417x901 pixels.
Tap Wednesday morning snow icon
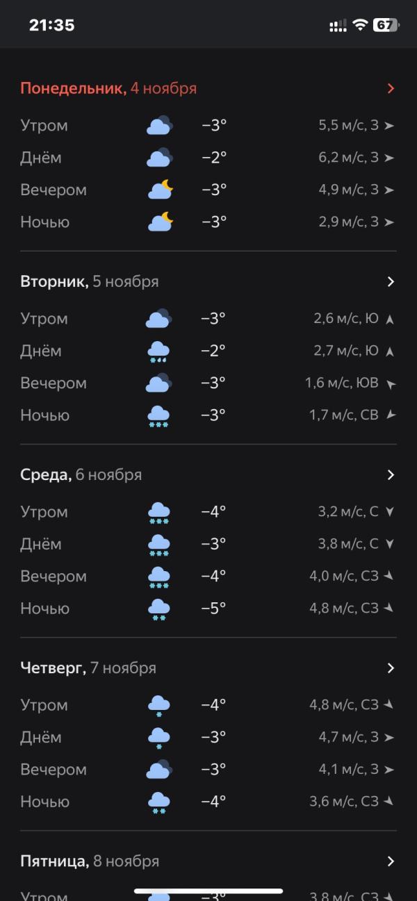tap(159, 513)
